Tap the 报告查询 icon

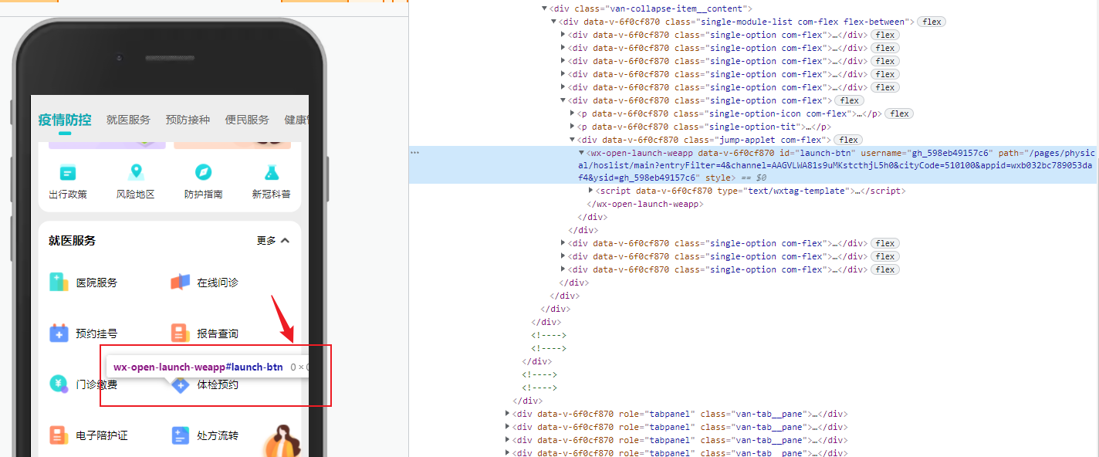(180, 333)
